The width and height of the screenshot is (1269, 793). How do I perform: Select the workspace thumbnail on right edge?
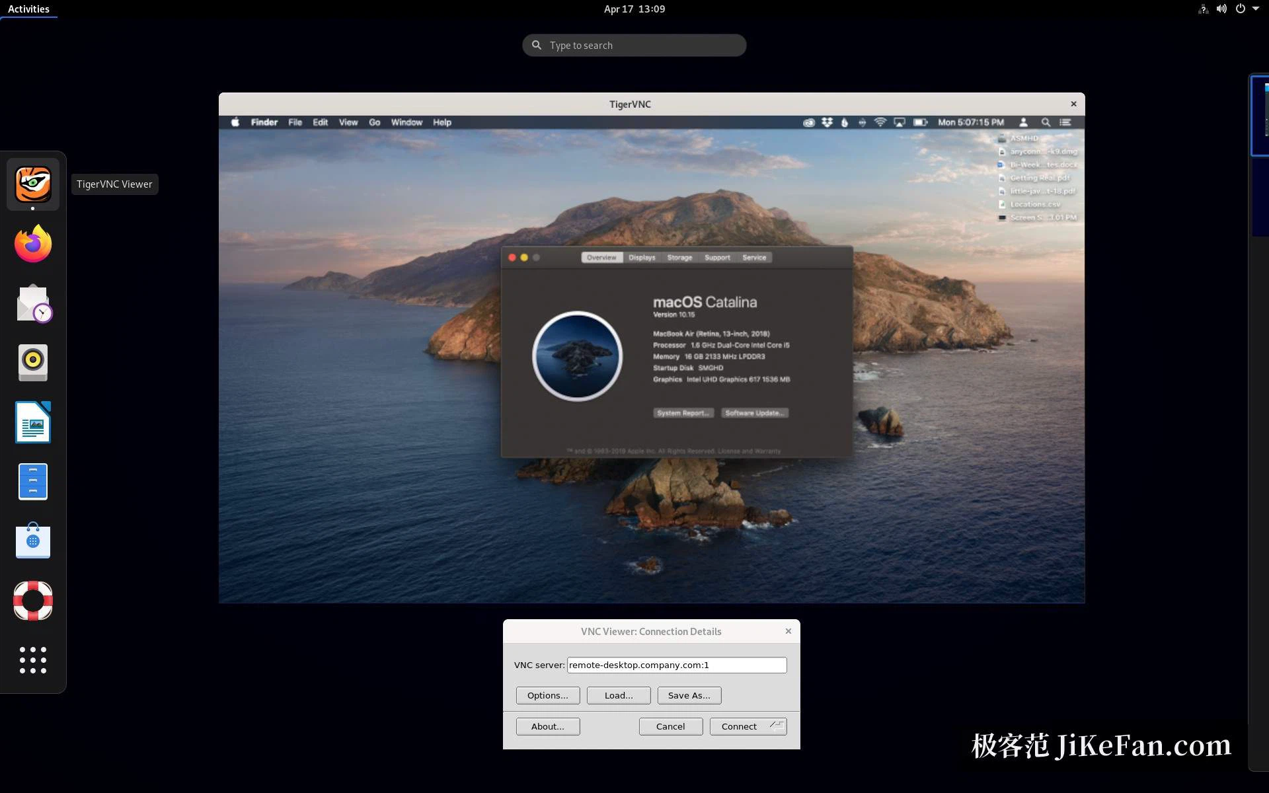[1260, 116]
